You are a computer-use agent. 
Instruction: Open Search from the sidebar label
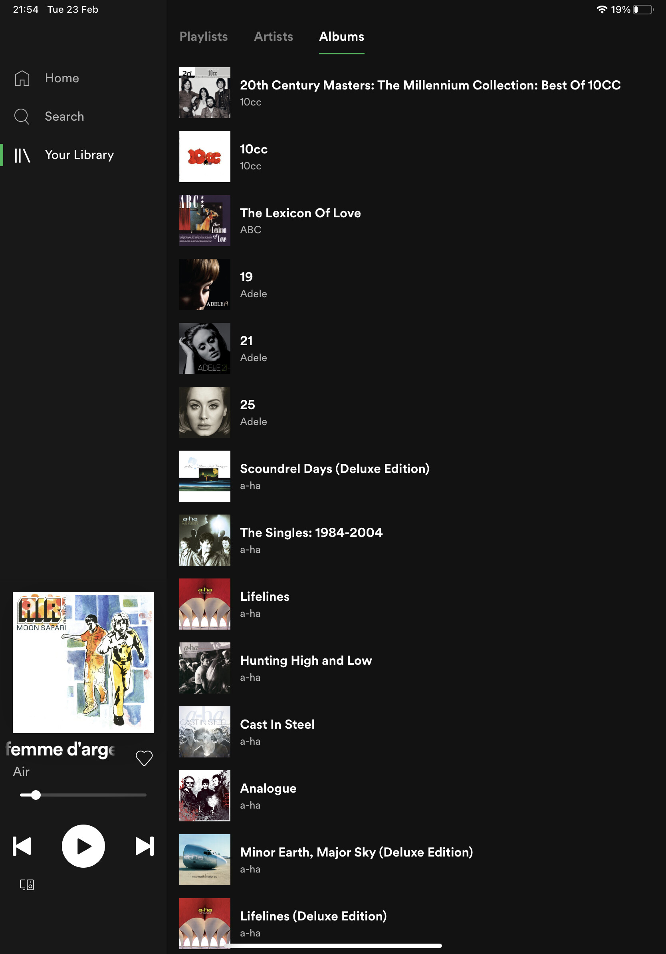click(64, 116)
